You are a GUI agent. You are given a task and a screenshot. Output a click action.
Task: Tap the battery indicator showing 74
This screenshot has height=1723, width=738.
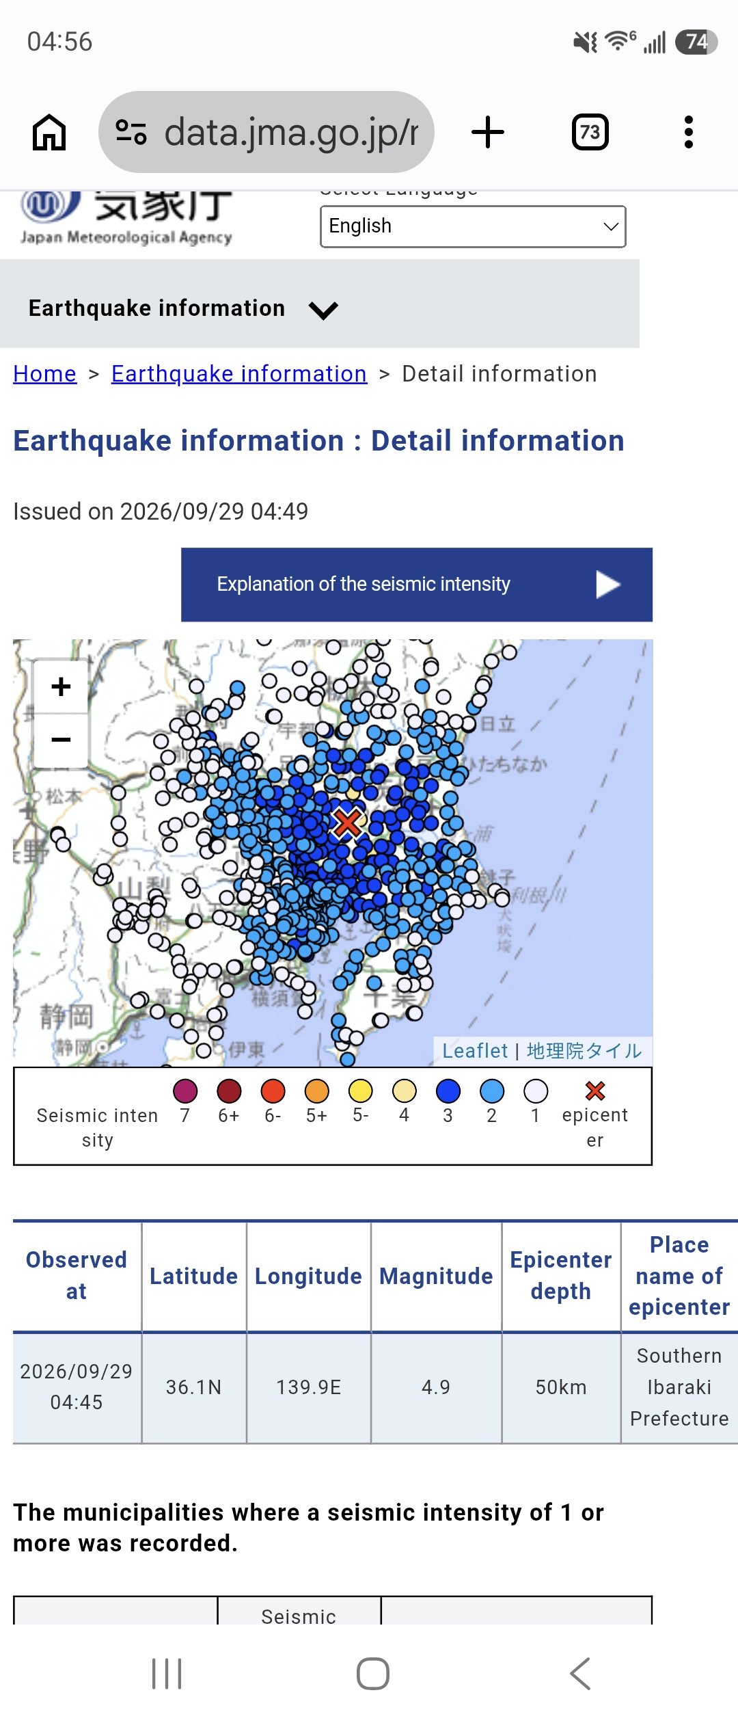point(696,42)
